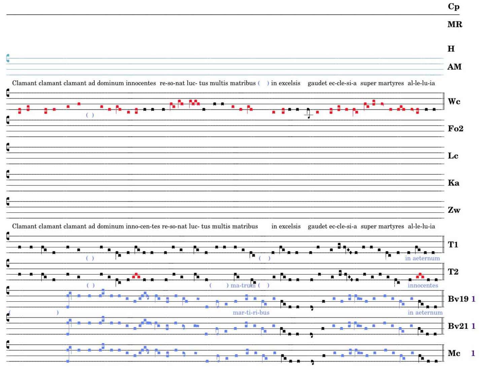Open the Bv19 manuscript label
480x377 pixels.
point(458,299)
